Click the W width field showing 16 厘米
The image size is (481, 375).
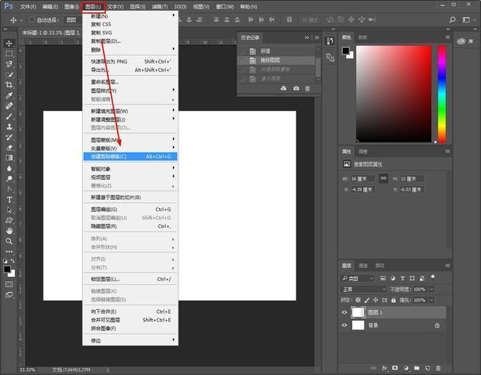[x=362, y=178]
